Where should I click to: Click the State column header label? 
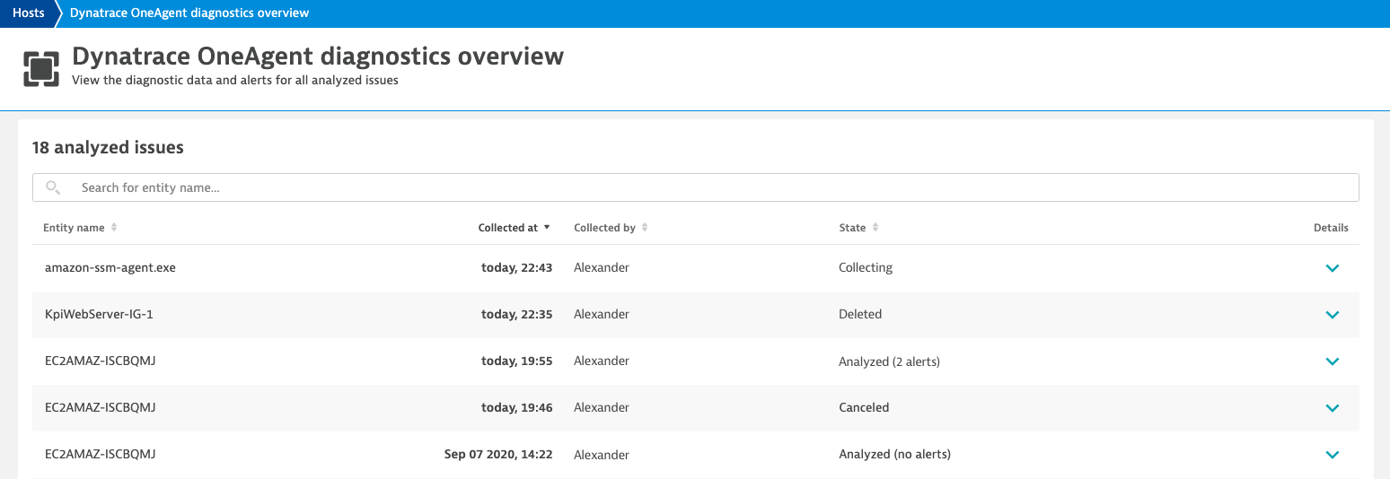852,228
